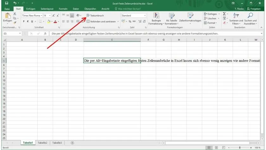Decrease the font size

click(x=58, y=16)
